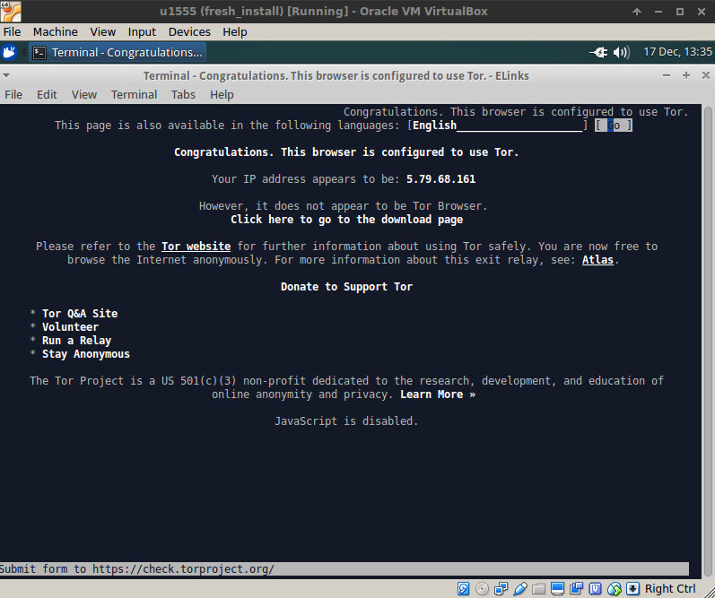Screen dimensions: 715x598
Task: Click the IP address 5.79.68.161
Action: click(440, 179)
